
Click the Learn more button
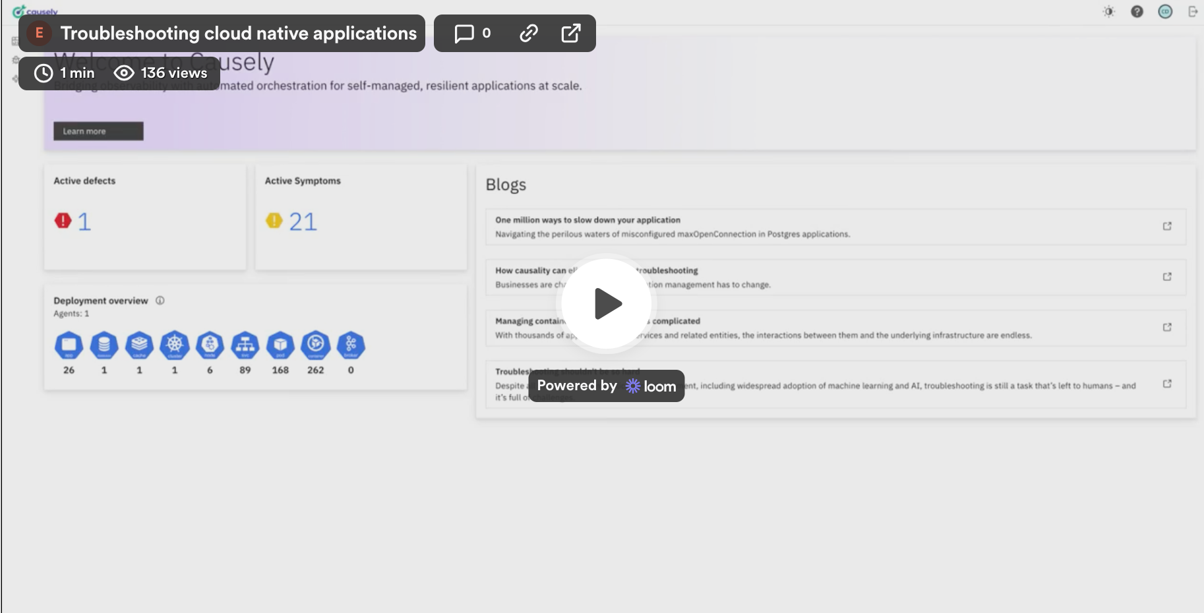tap(97, 131)
